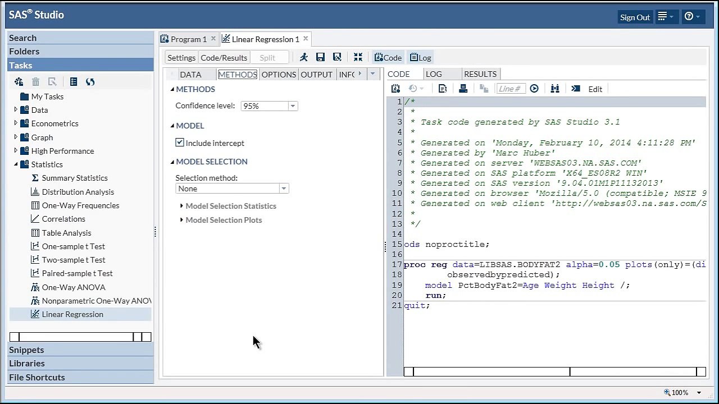Expand the Snippets panel

80,350
